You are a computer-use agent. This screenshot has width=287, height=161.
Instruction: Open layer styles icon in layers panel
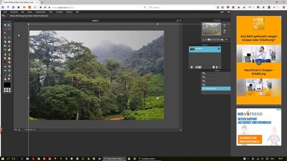[x=200, y=68]
